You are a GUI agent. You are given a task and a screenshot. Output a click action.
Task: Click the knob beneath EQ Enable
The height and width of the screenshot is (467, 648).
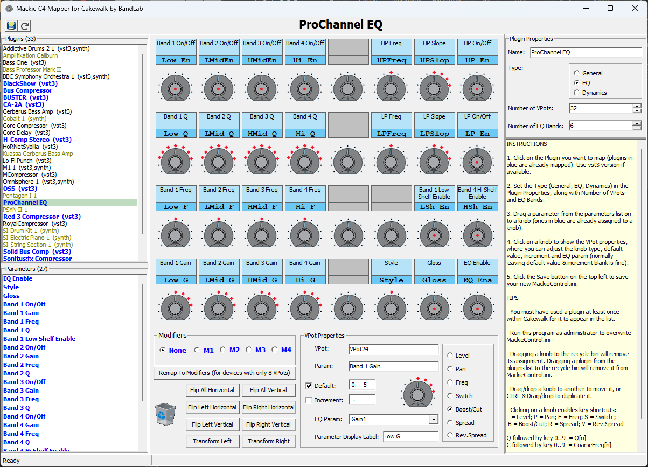click(477, 307)
